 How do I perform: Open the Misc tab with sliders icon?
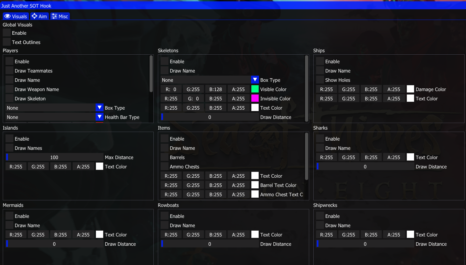pyautogui.click(x=54, y=16)
